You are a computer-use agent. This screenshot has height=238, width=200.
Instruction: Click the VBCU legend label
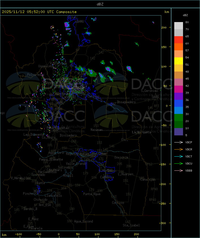[189, 164]
